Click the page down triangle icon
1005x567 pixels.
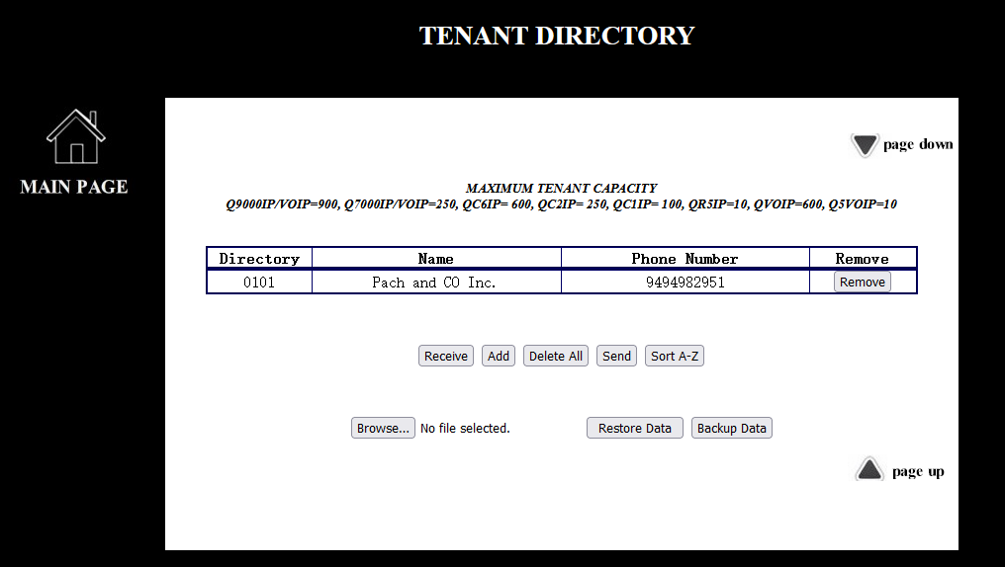865,145
